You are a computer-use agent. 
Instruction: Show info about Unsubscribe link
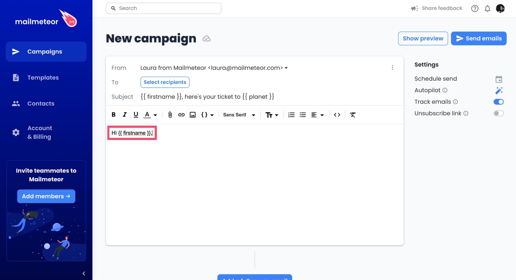tap(466, 113)
